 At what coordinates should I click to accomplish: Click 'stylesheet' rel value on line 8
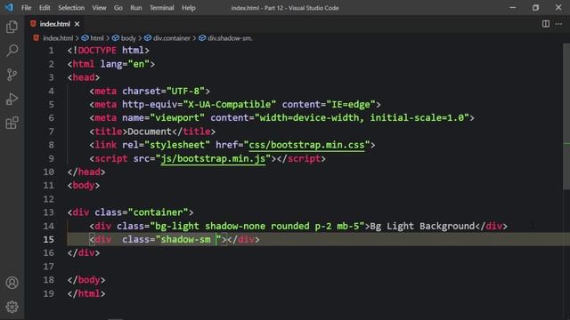coord(177,145)
